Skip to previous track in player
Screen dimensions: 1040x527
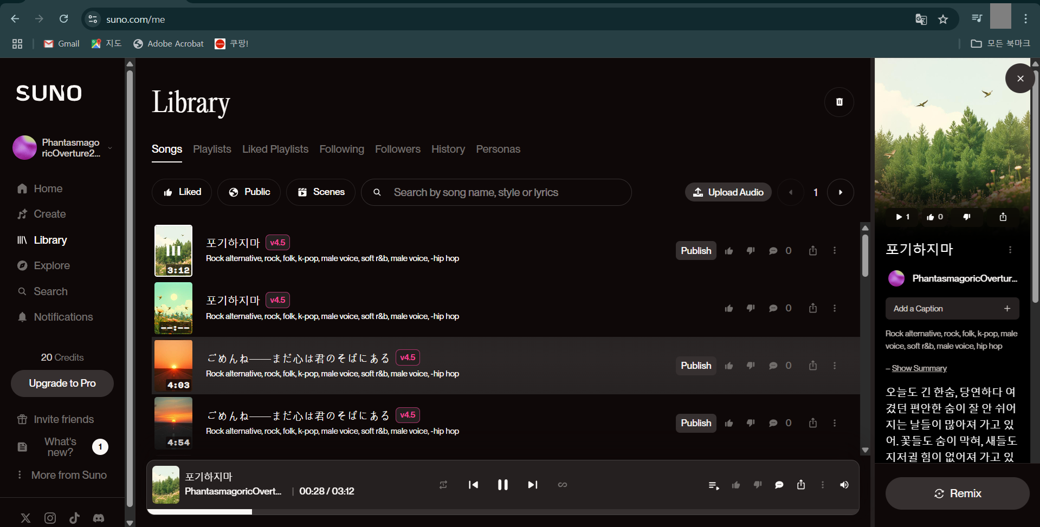click(x=473, y=485)
